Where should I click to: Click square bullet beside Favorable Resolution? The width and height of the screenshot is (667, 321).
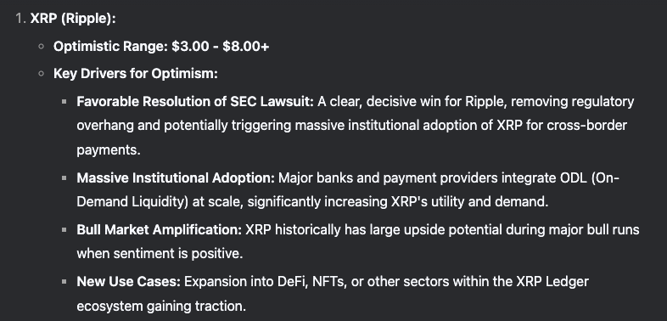point(64,101)
